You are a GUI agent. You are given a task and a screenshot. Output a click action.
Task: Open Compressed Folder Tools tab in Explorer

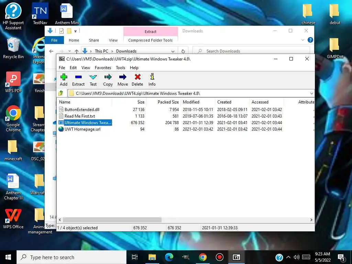151,40
